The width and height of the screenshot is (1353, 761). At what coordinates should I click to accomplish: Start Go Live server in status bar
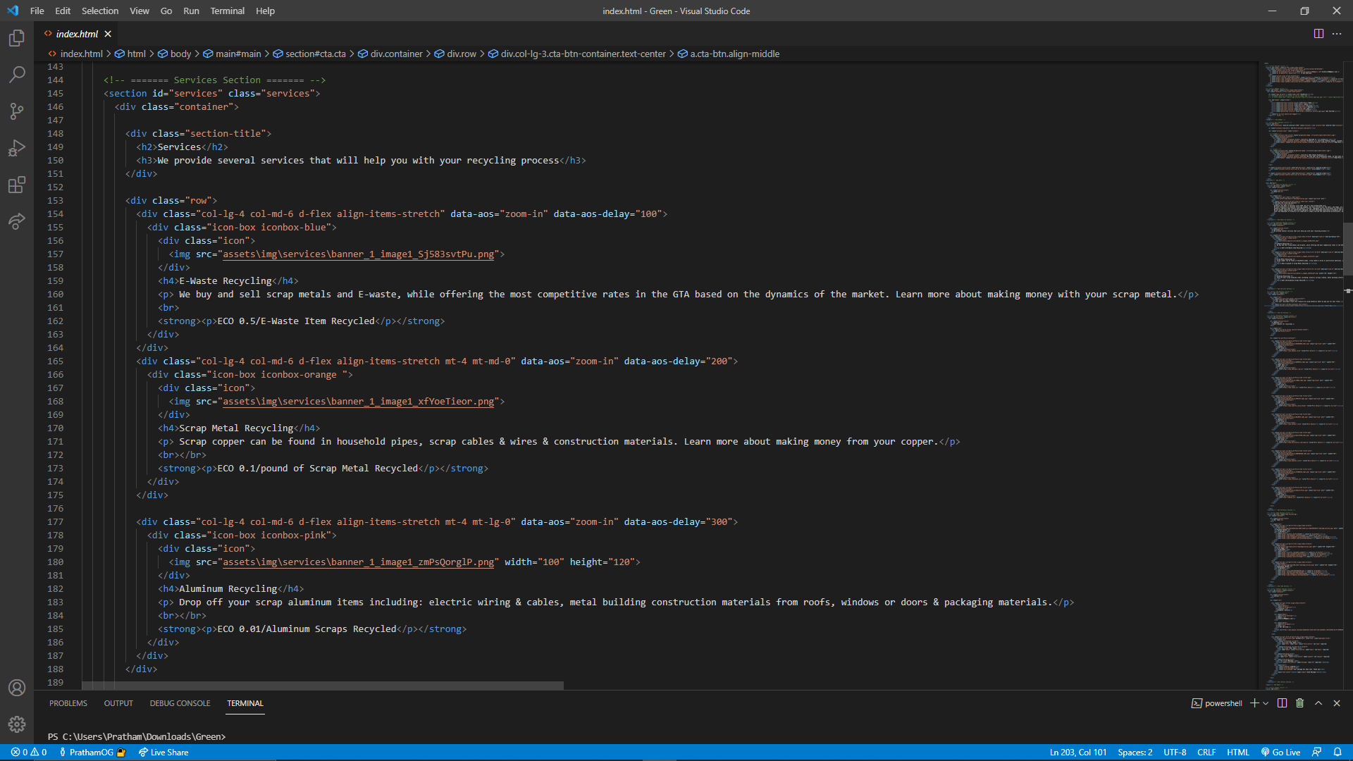tap(1280, 753)
